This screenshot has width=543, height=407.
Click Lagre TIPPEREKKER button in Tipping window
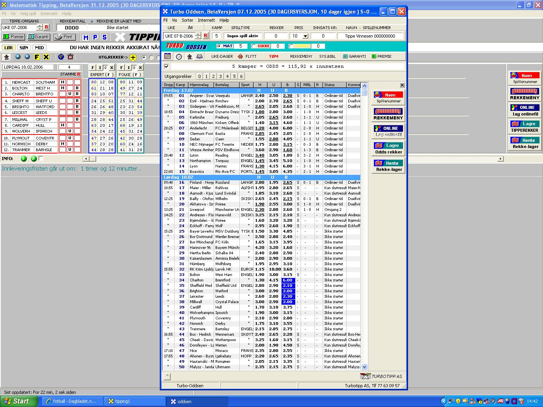[x=525, y=127]
